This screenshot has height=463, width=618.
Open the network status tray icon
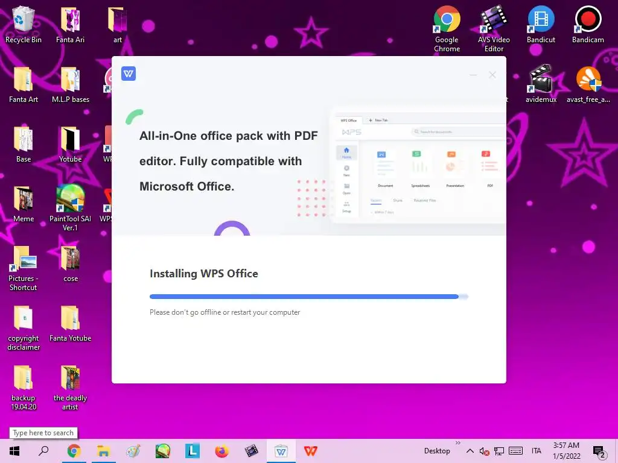tap(499, 451)
